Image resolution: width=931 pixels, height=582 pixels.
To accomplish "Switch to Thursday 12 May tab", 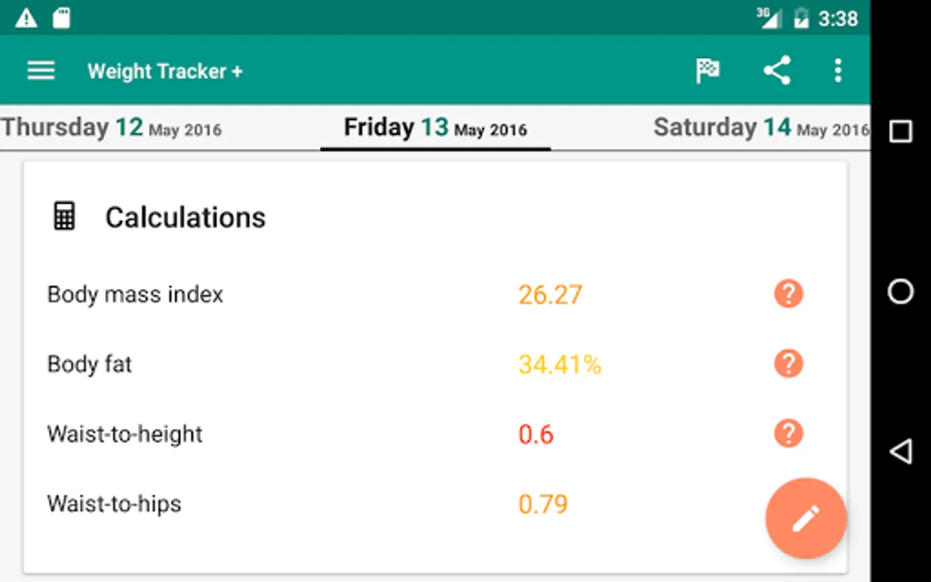I will (111, 127).
